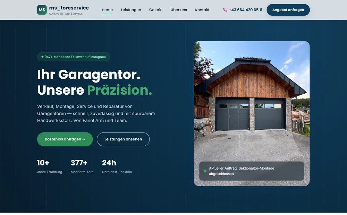Click the paragraph mentioning Fanol Arifi
The image size is (347, 215).
click(96, 113)
